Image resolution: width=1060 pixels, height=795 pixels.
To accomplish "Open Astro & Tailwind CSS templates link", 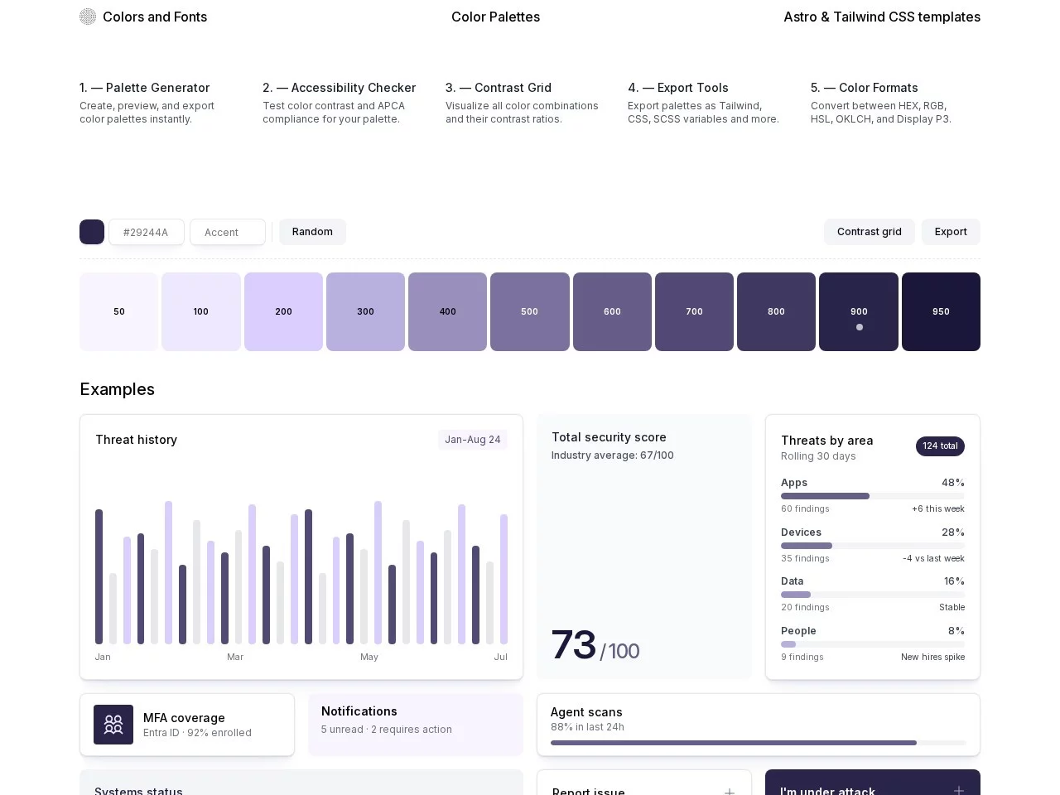I will point(881,17).
